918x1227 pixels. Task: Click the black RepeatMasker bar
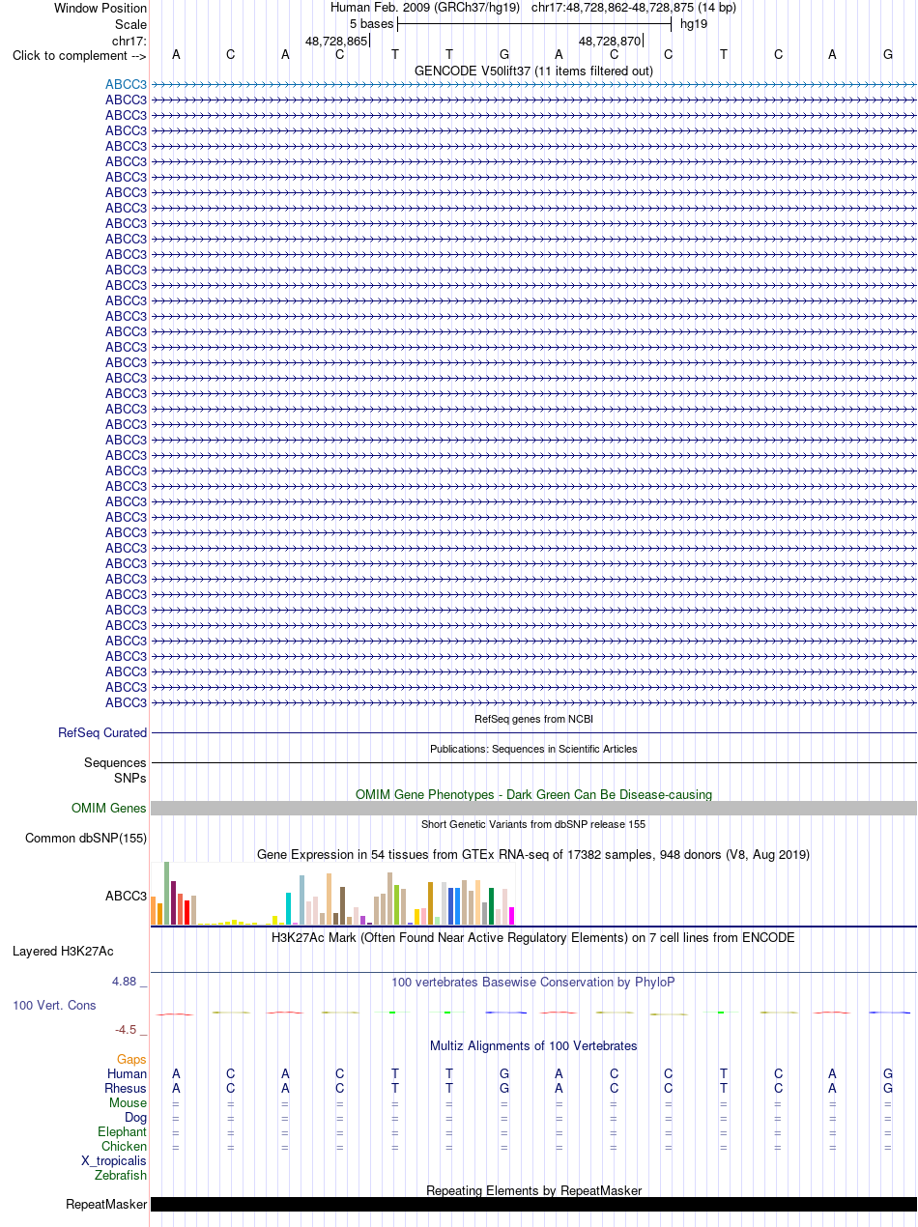point(533,1204)
